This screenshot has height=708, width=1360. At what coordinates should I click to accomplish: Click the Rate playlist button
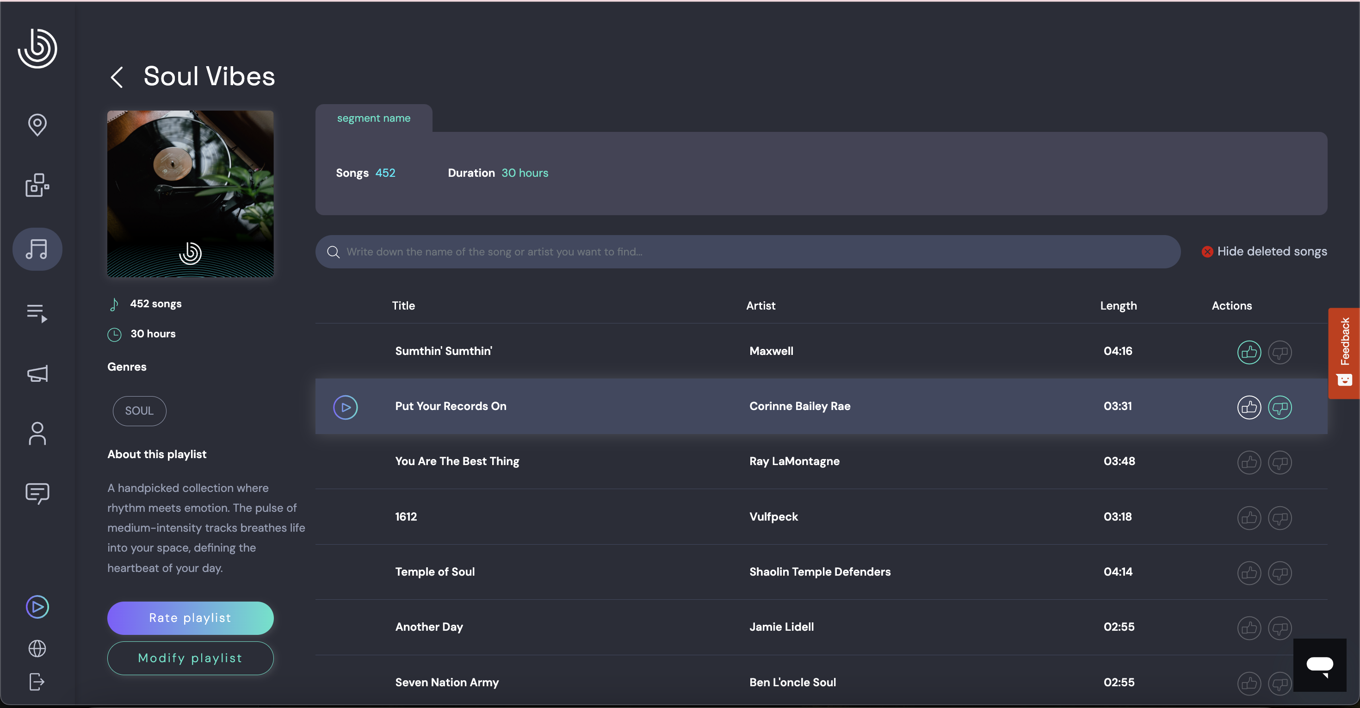[x=190, y=618]
